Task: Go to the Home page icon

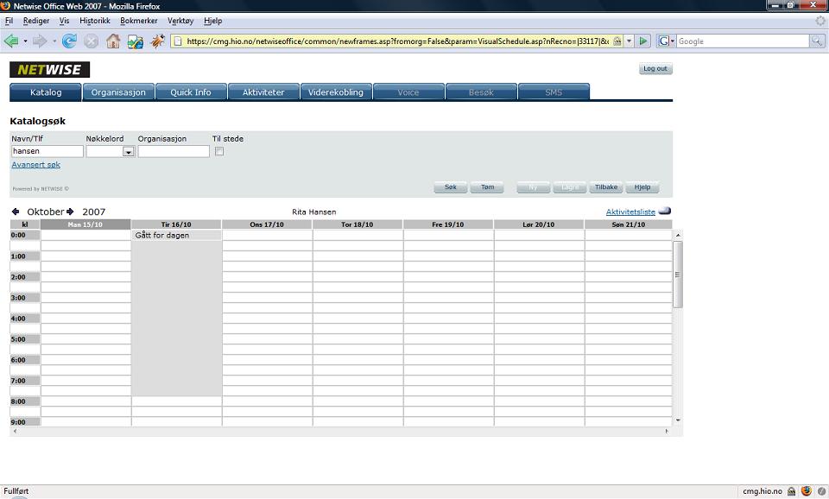Action: click(113, 41)
